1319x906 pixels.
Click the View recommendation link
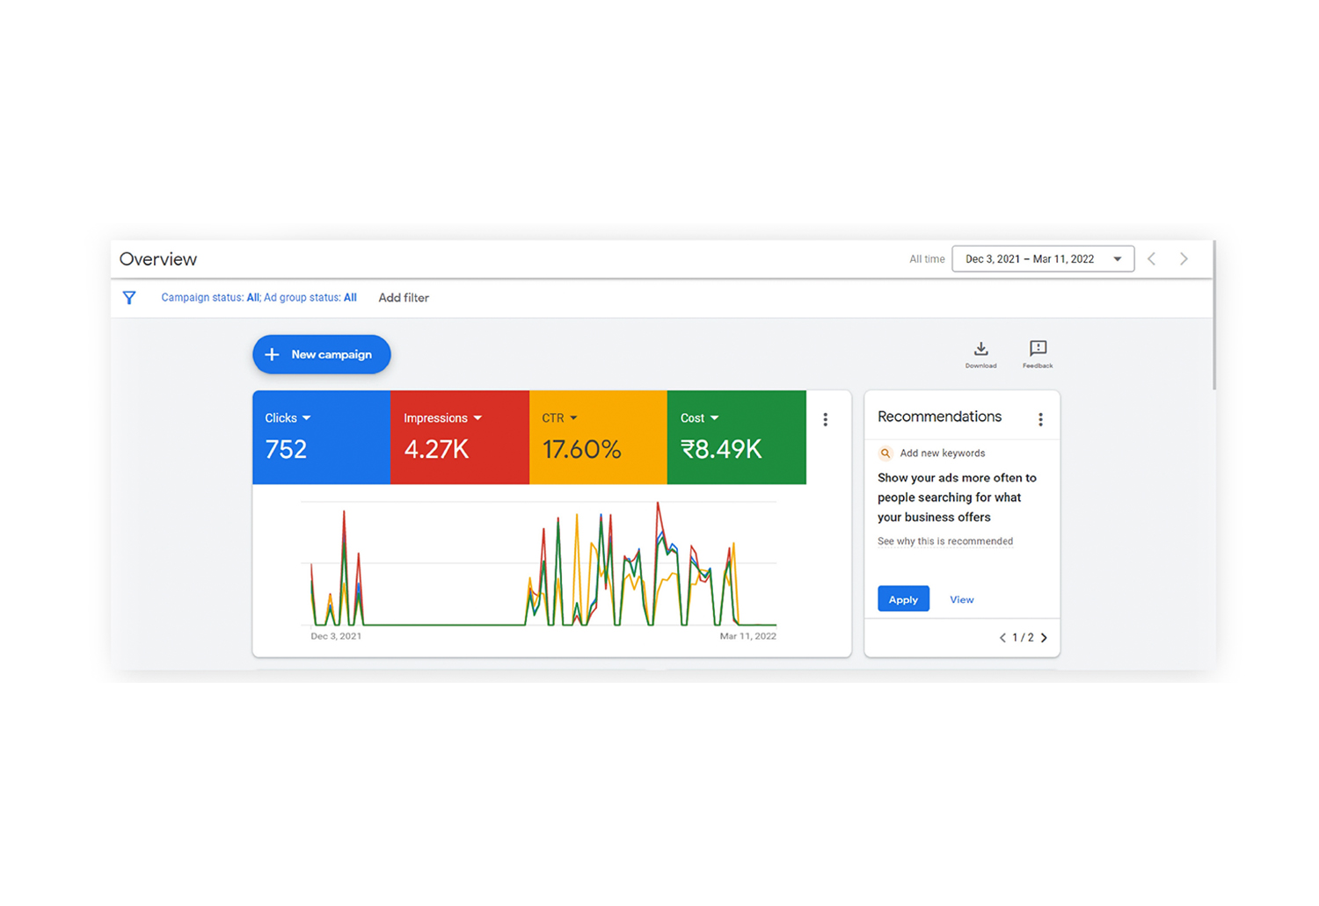pyautogui.click(x=961, y=599)
